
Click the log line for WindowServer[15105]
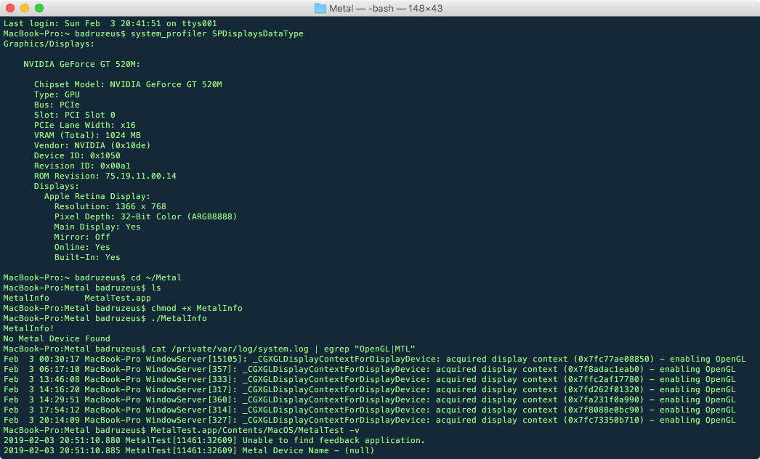tap(375, 360)
